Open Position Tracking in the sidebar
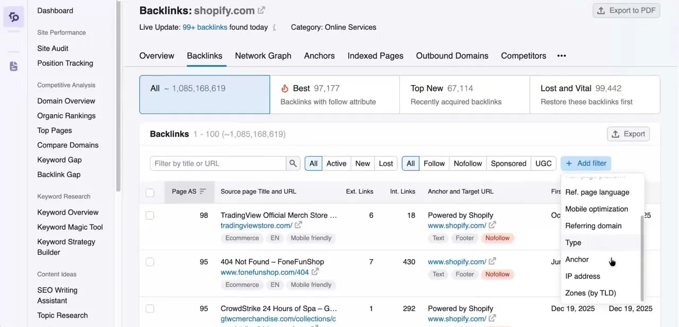This screenshot has width=679, height=327. point(65,63)
